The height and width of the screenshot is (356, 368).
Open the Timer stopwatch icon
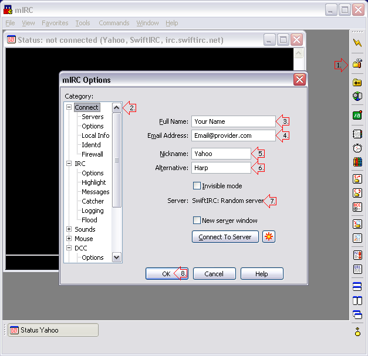pyautogui.click(x=357, y=148)
